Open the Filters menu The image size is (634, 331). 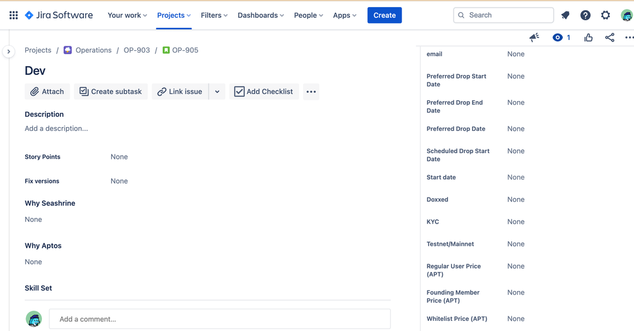click(x=214, y=15)
